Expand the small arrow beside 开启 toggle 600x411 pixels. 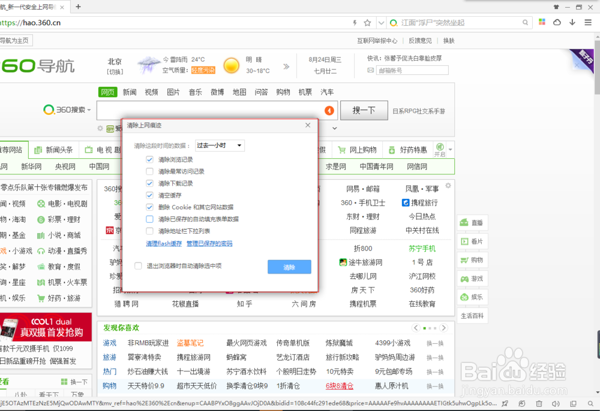[x=451, y=149]
